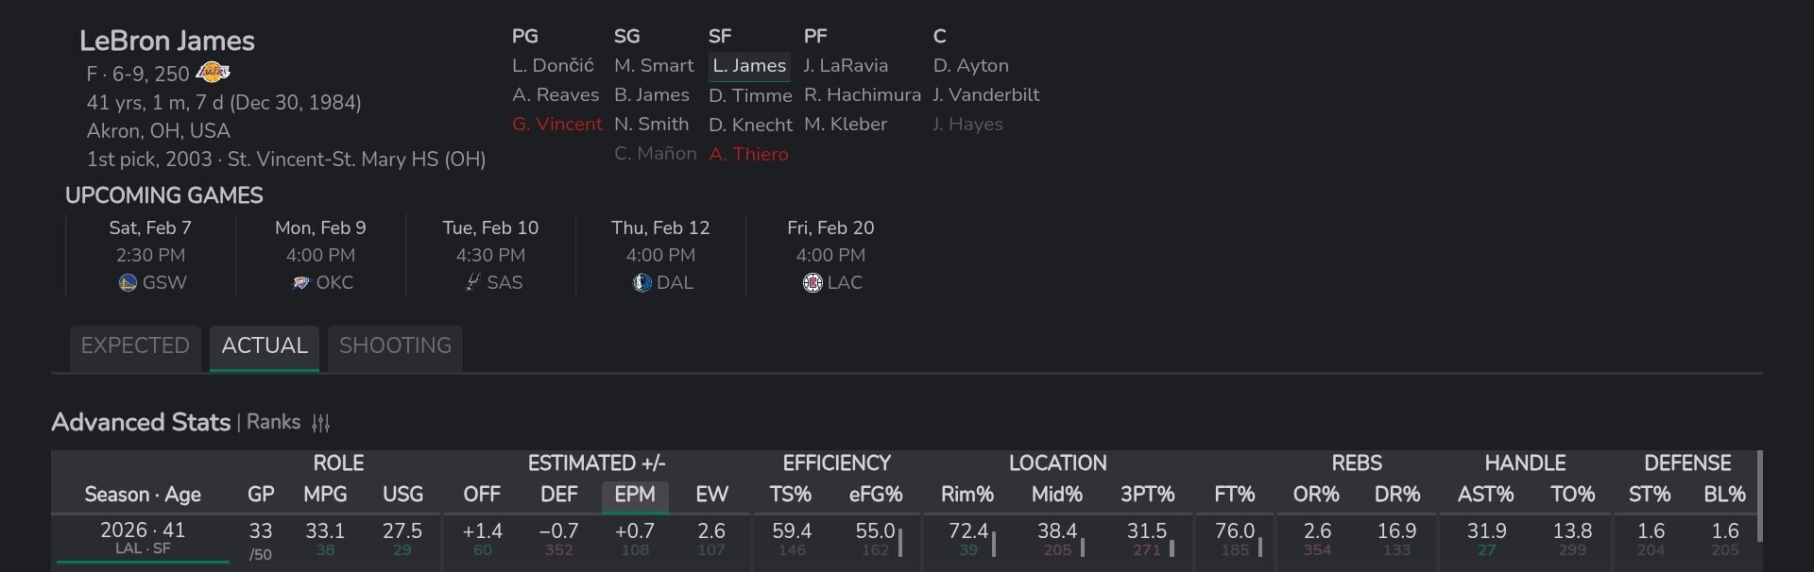Open the SHOOTING tab

click(x=395, y=346)
